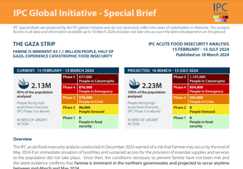This screenshot has width=243, height=169.
Task: Click the IPC logo in the header
Action: pos(220,13)
